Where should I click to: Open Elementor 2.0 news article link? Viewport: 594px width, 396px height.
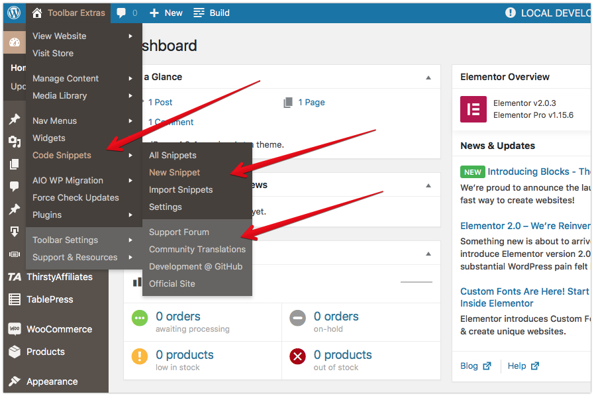pos(525,226)
